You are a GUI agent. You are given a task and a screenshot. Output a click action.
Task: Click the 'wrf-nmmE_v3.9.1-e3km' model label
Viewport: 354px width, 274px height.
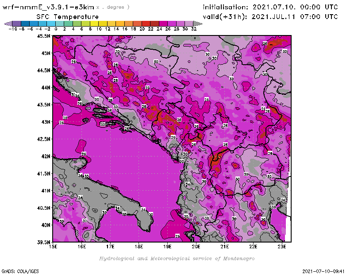pos(48,7)
